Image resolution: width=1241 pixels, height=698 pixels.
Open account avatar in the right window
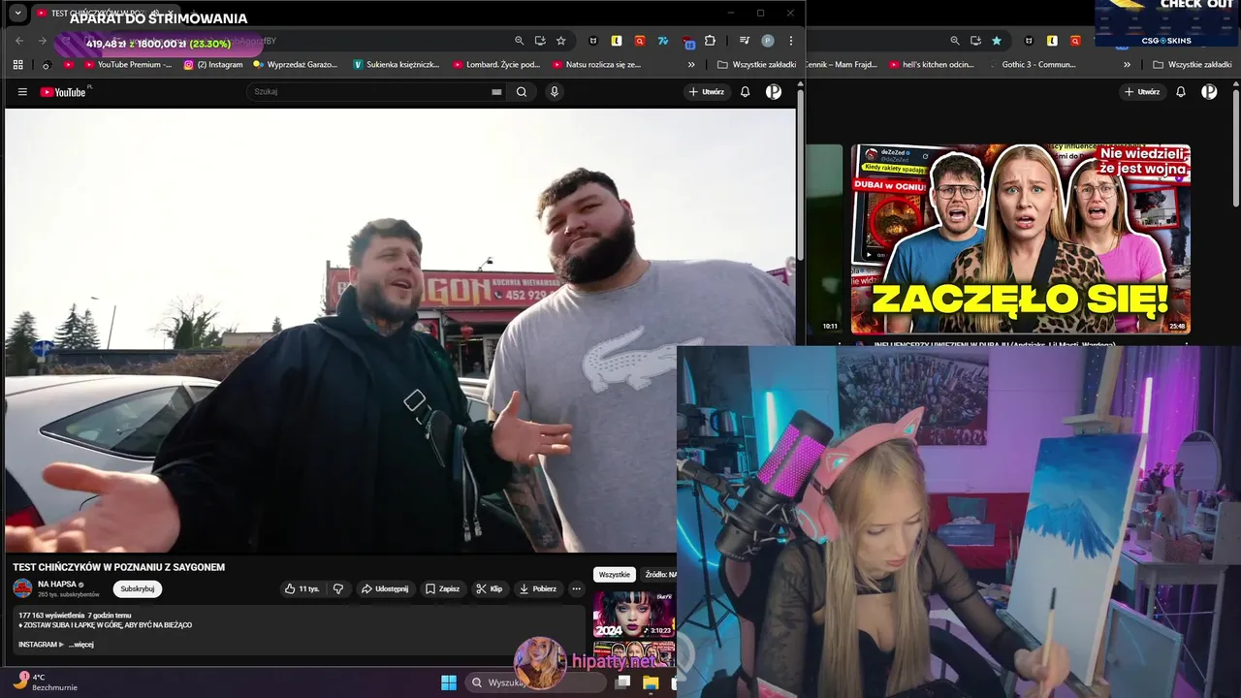click(1209, 92)
